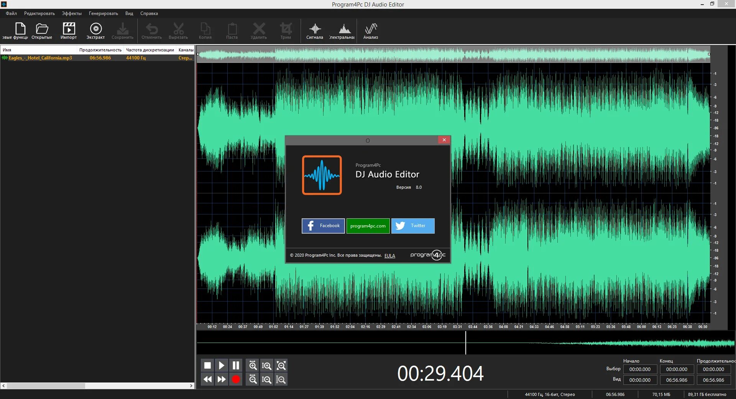Click the zoom to selection icon
The width and height of the screenshot is (736, 399).
281,379
